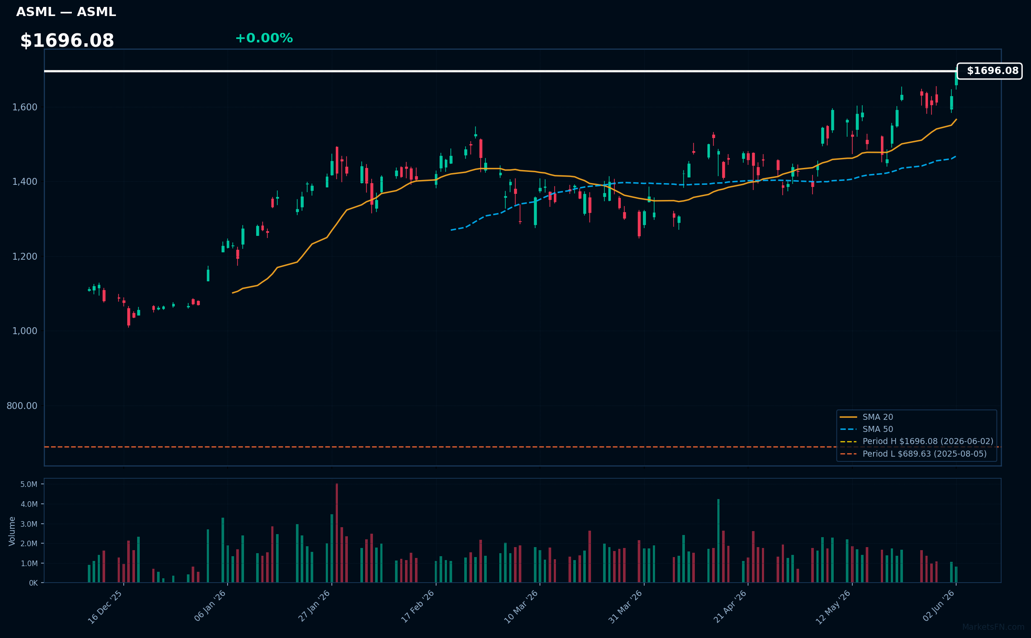
Task: Click the 12 May '26 date label
Action: (833, 607)
